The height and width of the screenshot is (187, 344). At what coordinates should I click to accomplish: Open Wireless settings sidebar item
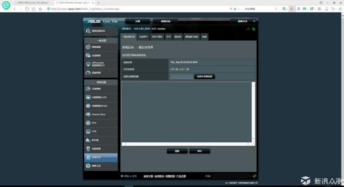101,89
